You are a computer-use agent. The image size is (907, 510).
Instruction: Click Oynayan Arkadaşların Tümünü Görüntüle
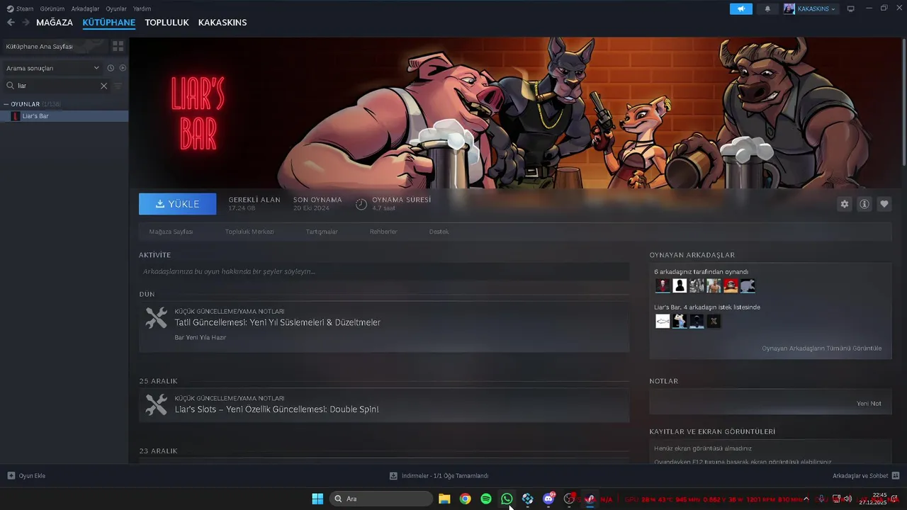pos(822,348)
